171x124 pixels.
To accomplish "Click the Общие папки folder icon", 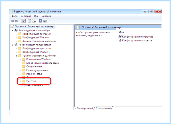I will point(24,67).
